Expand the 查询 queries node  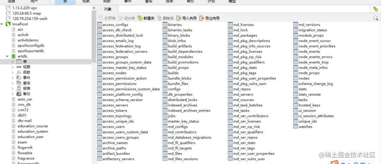click(13, 83)
